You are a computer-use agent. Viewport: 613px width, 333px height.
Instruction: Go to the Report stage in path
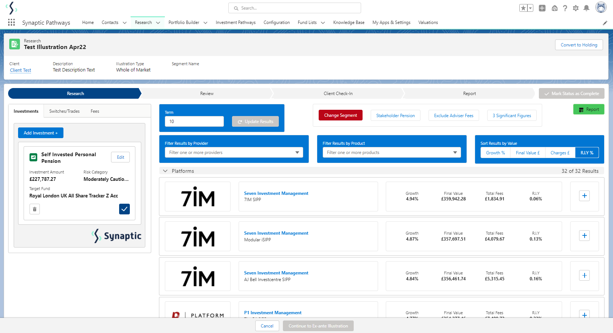tap(470, 94)
